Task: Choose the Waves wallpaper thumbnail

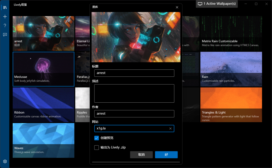Action: pyautogui.click(x=43, y=140)
